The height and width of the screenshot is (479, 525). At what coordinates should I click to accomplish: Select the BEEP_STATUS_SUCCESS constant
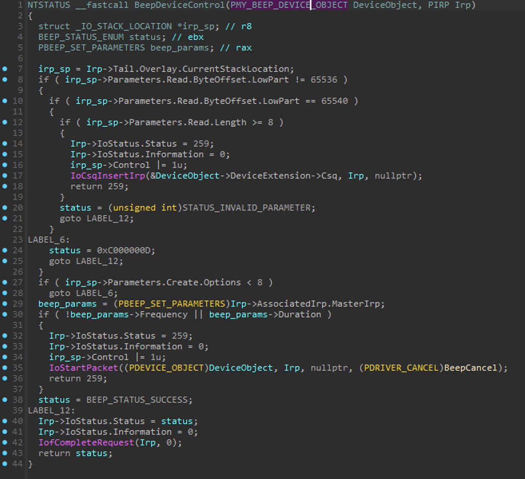[137, 399]
